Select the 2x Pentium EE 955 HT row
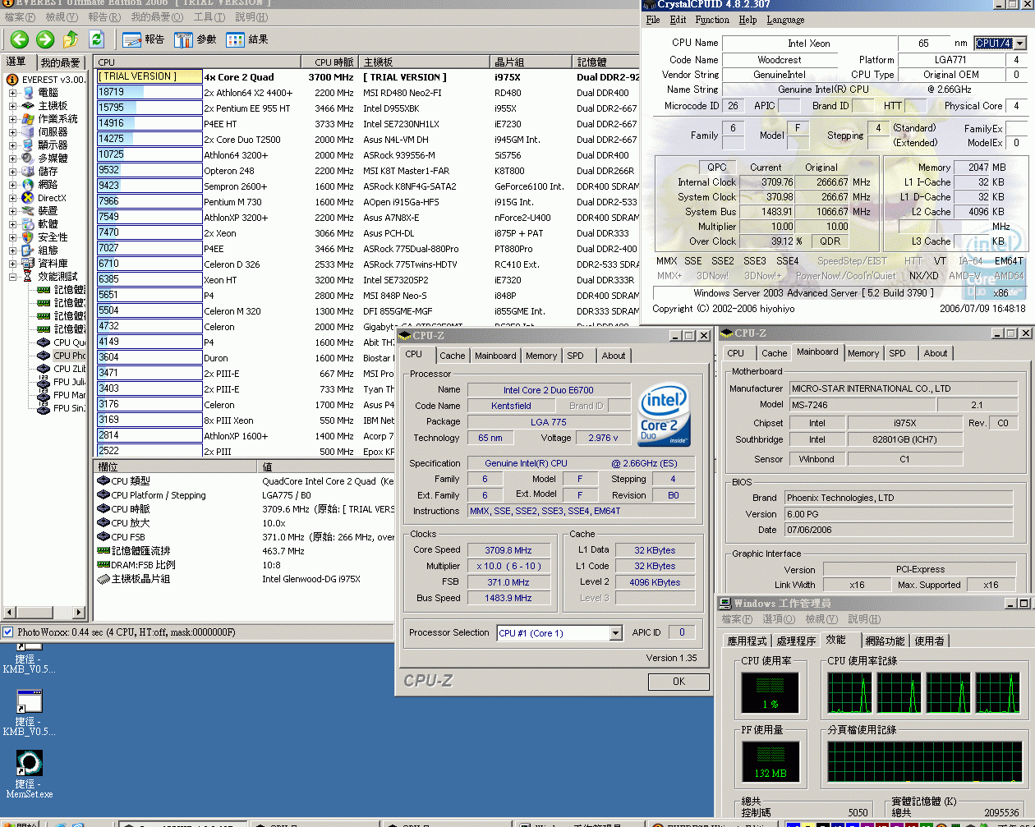1035x827 pixels. 367,108
